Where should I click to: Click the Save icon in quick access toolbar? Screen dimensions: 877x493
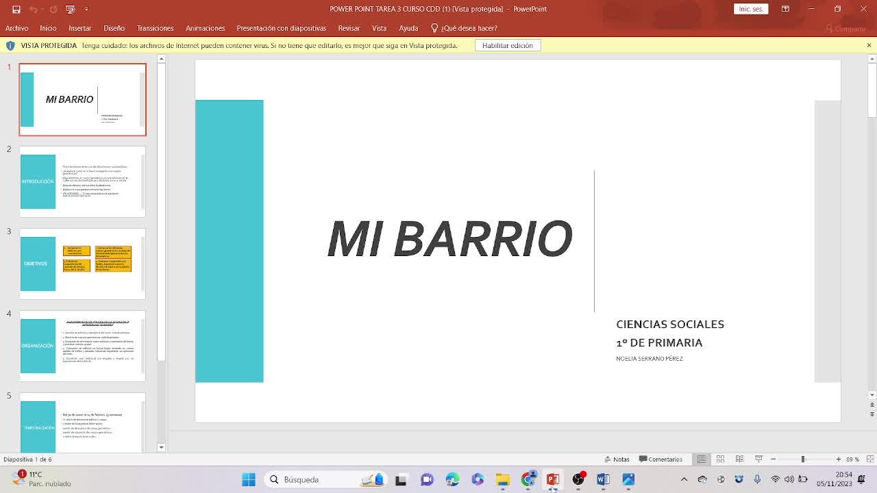point(16,9)
